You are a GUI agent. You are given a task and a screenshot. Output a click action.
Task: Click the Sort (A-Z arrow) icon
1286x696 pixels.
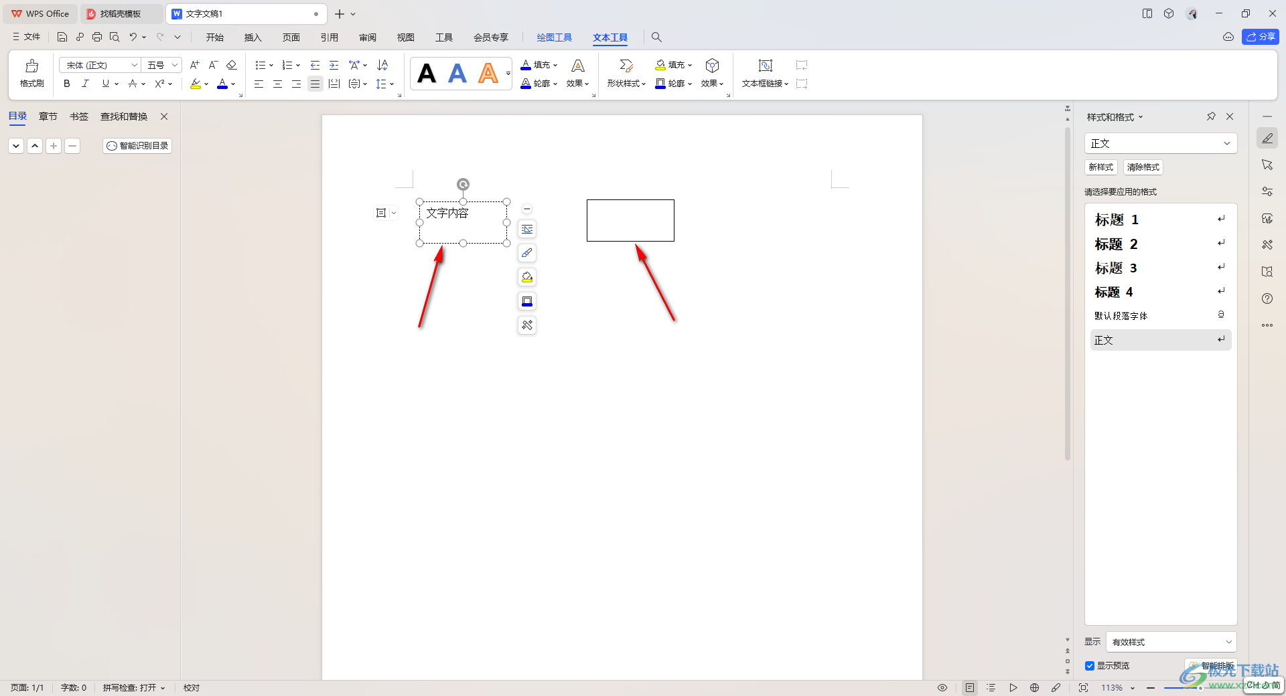pyautogui.click(x=382, y=65)
